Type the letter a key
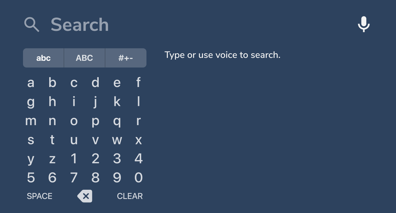Viewport: 396px width, 213px height. (x=31, y=83)
